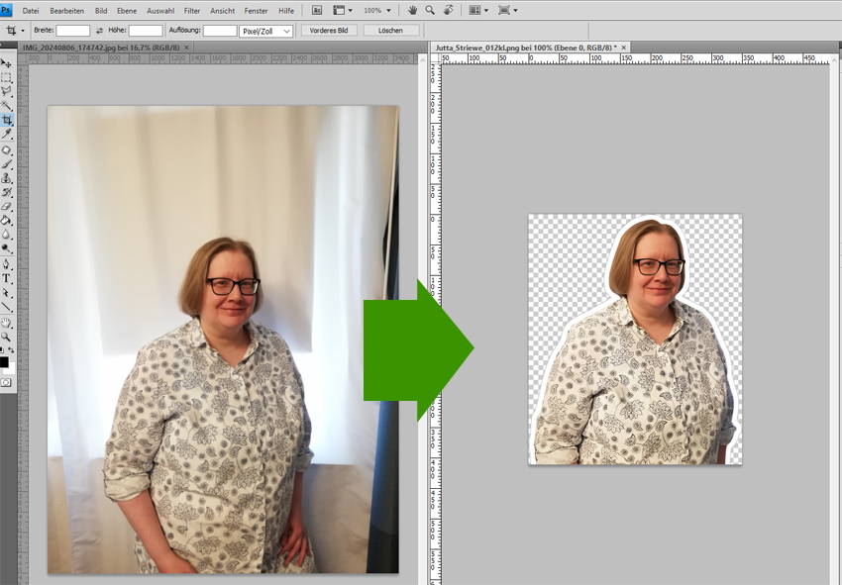
Task: Open the Pixel/Zoll unit dropdown
Action: pos(265,31)
